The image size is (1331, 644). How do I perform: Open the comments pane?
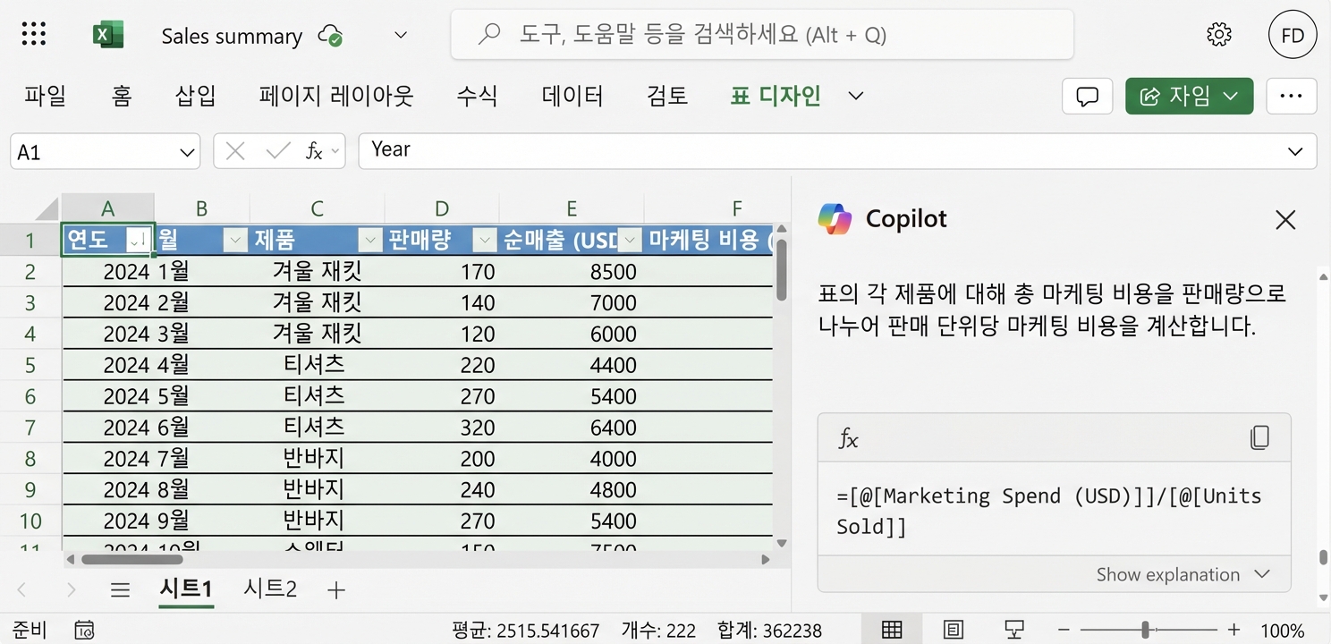tap(1088, 97)
